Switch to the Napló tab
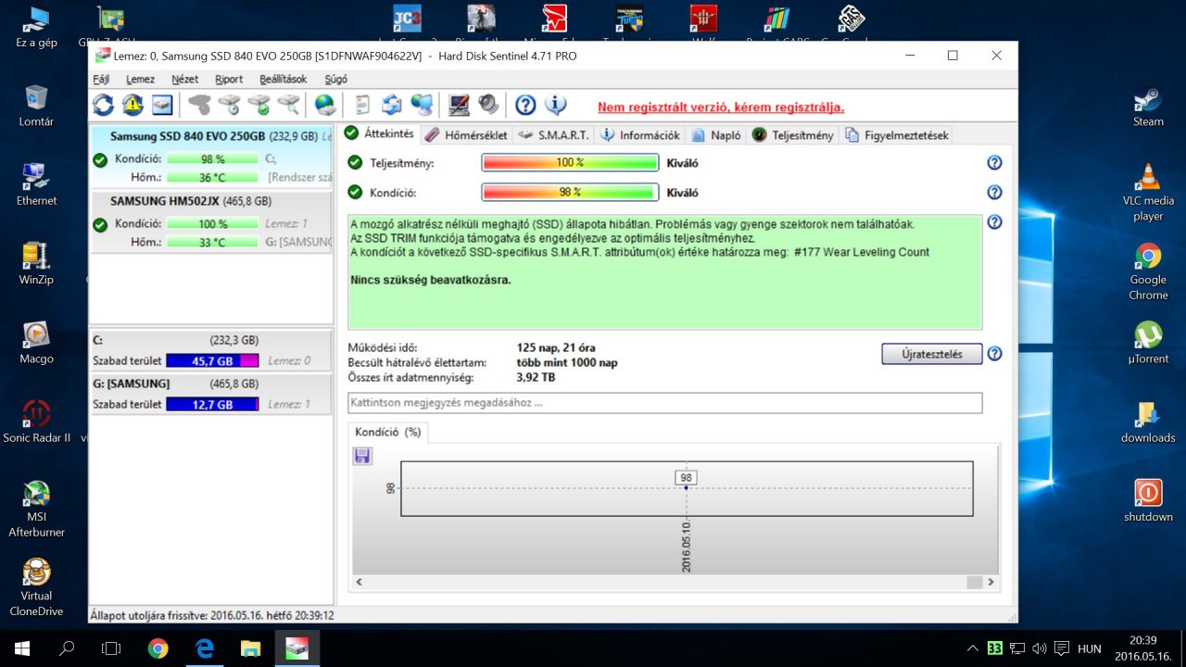This screenshot has width=1186, height=667. coord(716,135)
